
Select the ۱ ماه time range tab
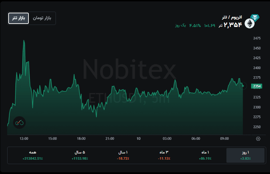205,155
